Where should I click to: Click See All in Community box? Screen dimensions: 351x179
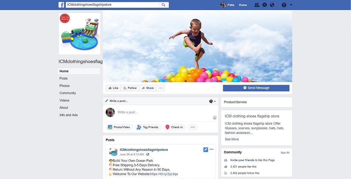coord(285,153)
